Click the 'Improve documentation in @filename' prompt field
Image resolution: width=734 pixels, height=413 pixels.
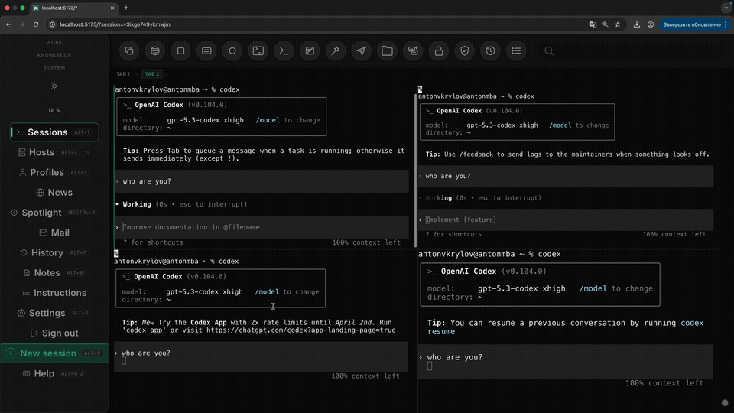click(x=262, y=227)
